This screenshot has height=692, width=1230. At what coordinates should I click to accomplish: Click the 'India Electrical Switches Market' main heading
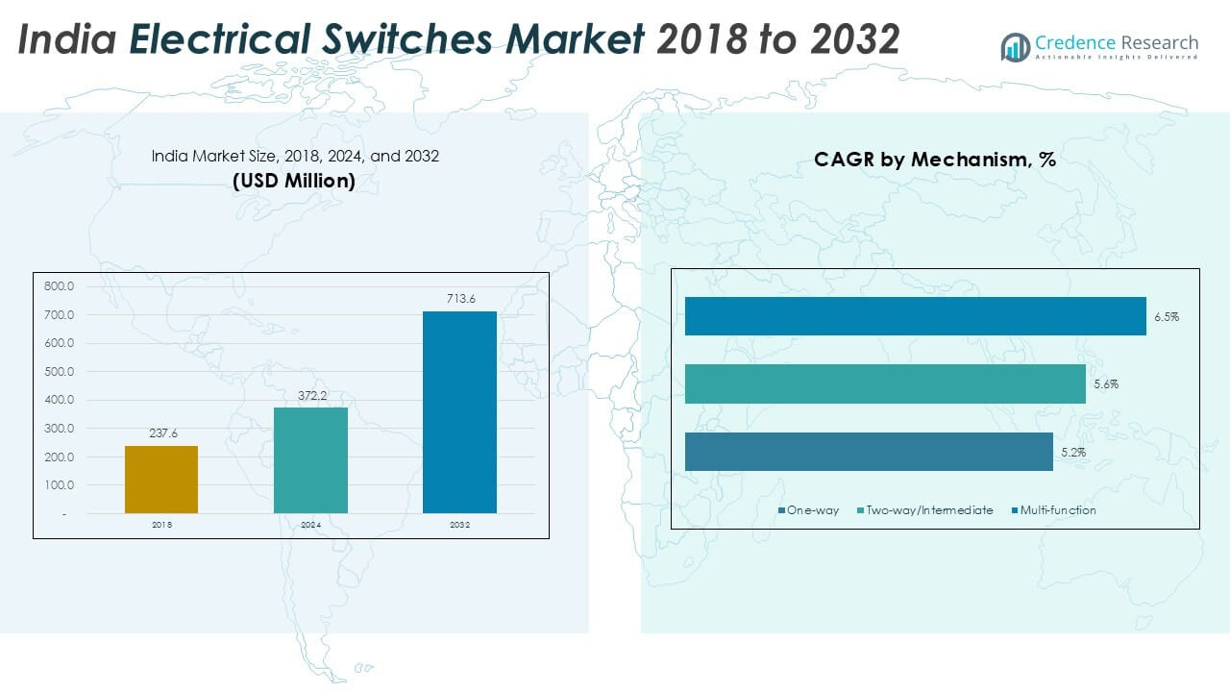(384, 40)
